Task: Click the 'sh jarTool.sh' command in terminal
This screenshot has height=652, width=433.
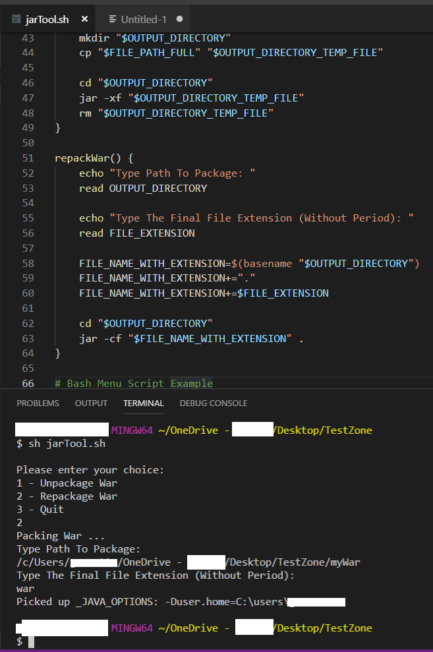Action: (65, 444)
